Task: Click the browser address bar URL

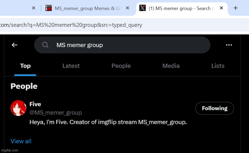Action: point(71,25)
